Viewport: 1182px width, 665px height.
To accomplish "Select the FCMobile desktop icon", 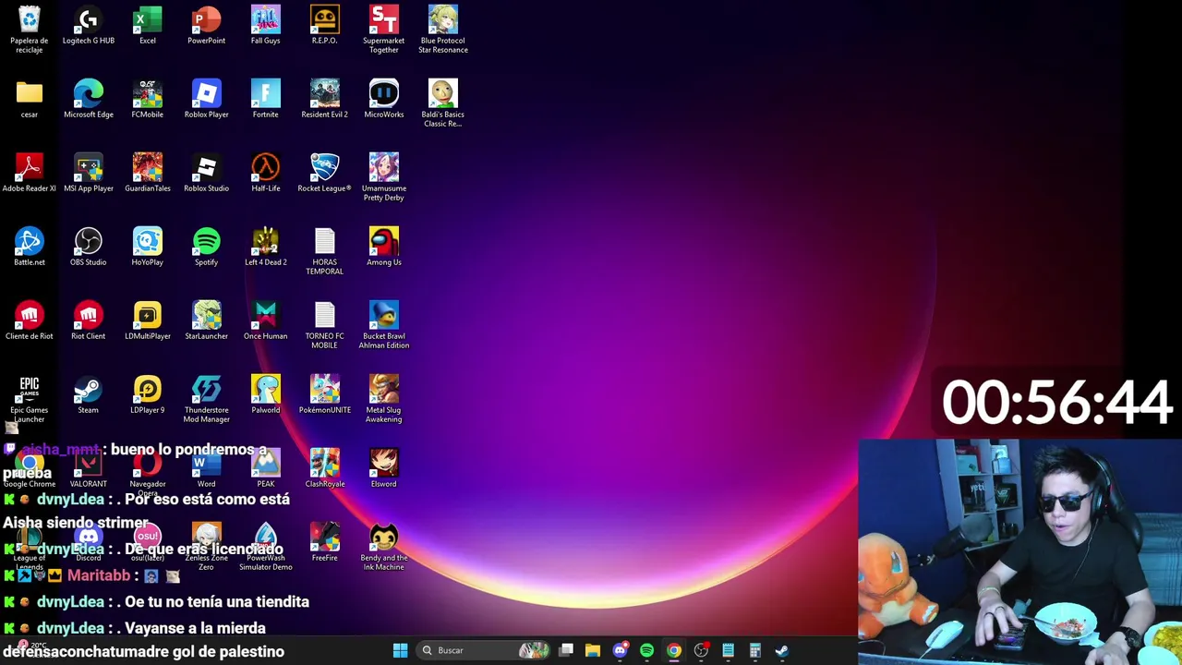I will 148,99.
